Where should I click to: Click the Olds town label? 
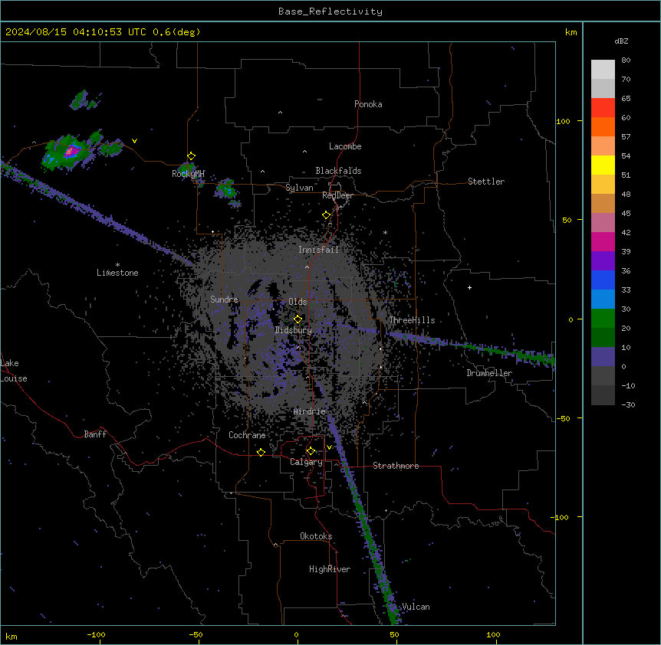[298, 302]
